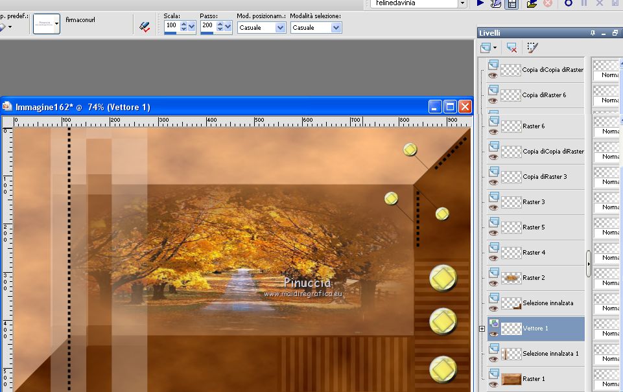This screenshot has height=392, width=623.
Task: Click the Save script folder icon
Action: [x=532, y=3]
